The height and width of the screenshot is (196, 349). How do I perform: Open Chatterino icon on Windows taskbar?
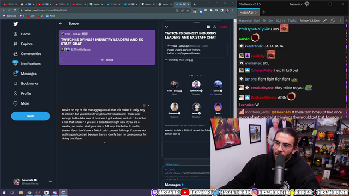(x=63, y=193)
